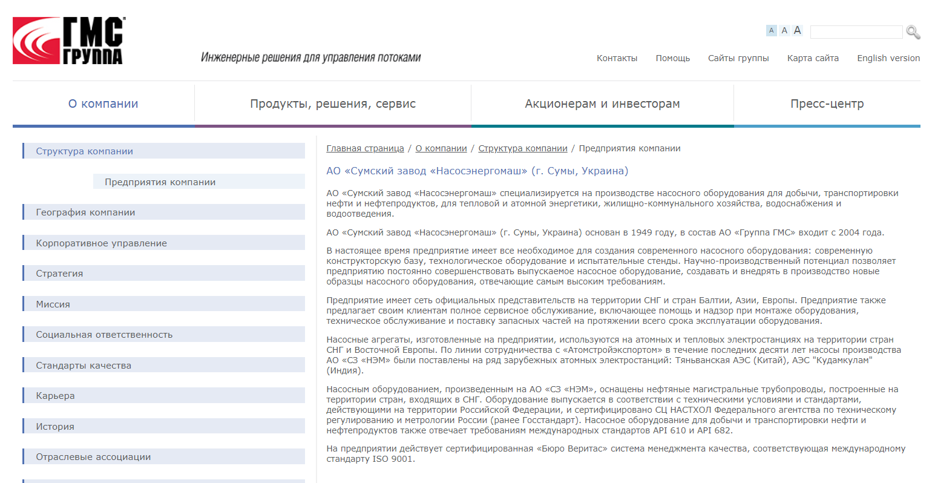Open Продукты, решения, сервис tab

pyautogui.click(x=333, y=103)
